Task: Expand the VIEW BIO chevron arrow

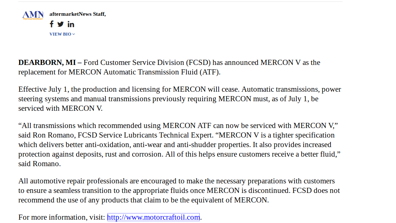Action: tap(74, 34)
